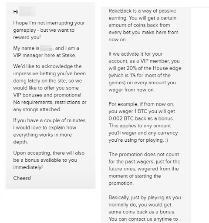Click the "you're using for playing. :)" line
This screenshot has height=223, width=209.
coord(138,140)
